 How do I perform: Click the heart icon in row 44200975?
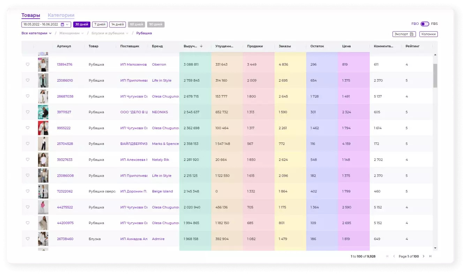coord(28,223)
